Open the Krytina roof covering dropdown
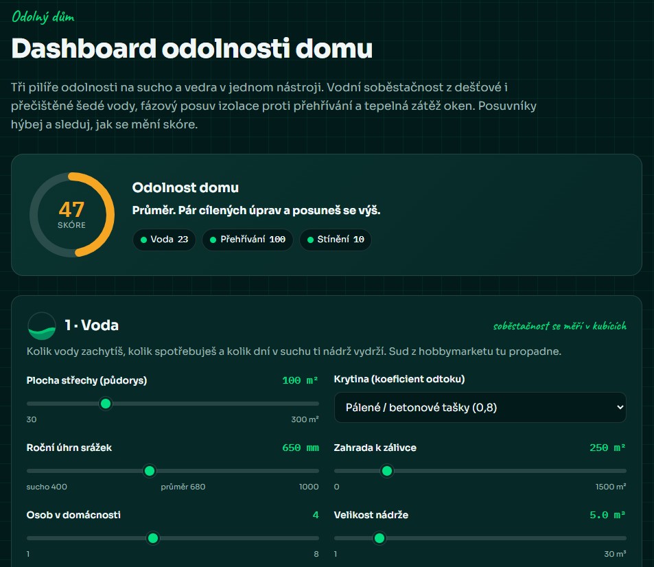Screen dimensions: 654x567 coord(480,407)
